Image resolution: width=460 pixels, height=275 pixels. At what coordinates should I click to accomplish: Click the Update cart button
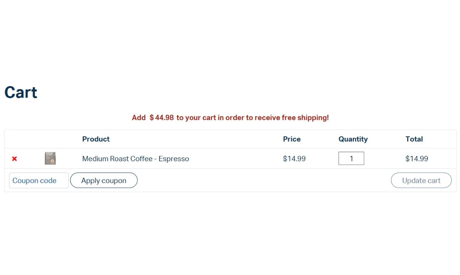click(421, 181)
